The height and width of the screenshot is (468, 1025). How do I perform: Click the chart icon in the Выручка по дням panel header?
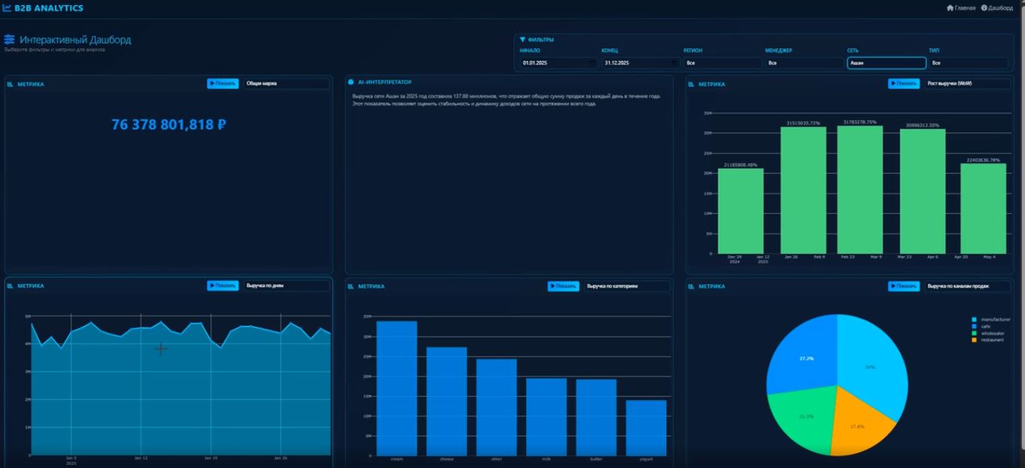pos(11,286)
